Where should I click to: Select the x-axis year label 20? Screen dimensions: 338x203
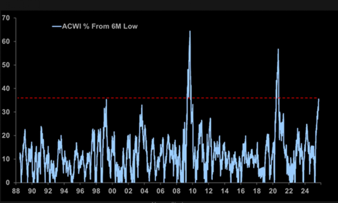coord(273,191)
